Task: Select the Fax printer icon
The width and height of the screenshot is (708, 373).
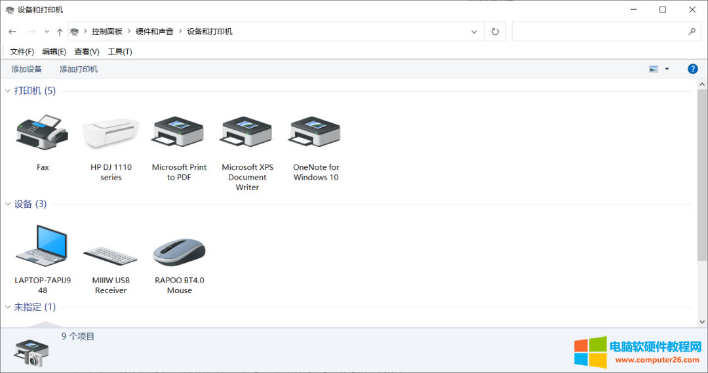Action: (x=42, y=131)
